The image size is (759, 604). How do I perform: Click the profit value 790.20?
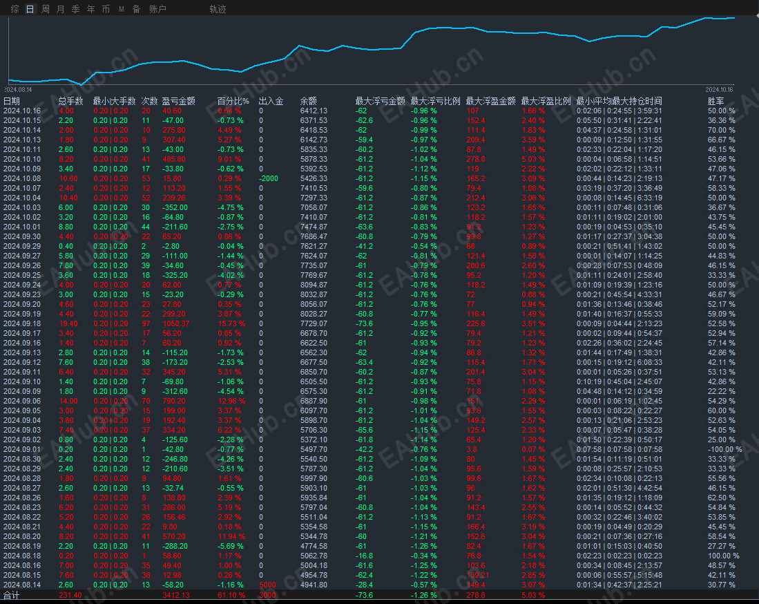click(174, 401)
